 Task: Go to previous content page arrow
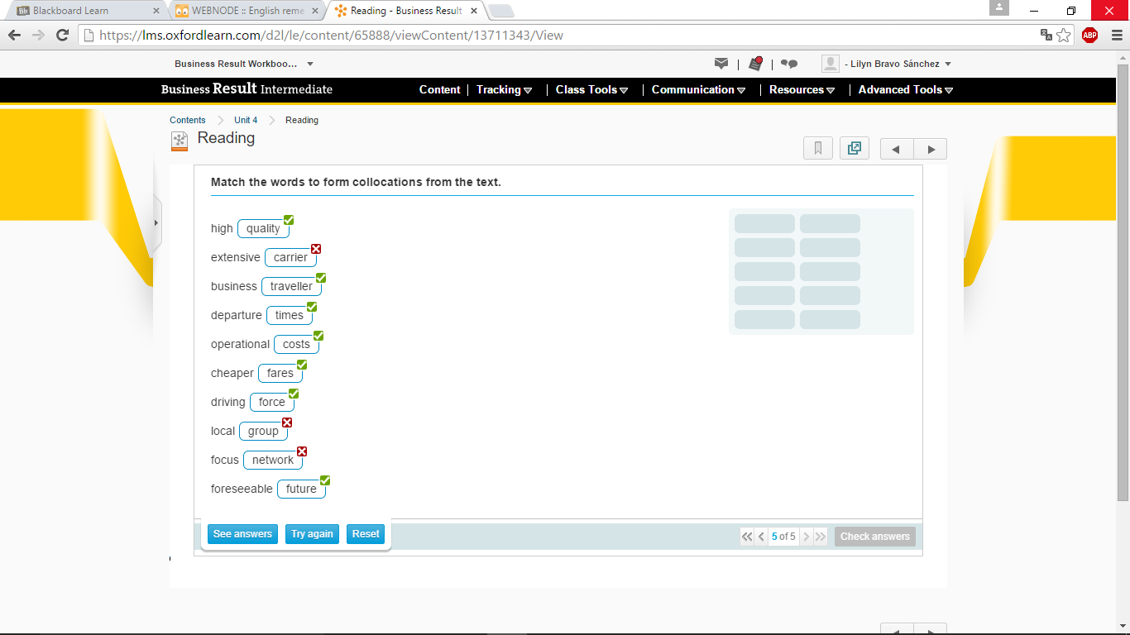[897, 150]
